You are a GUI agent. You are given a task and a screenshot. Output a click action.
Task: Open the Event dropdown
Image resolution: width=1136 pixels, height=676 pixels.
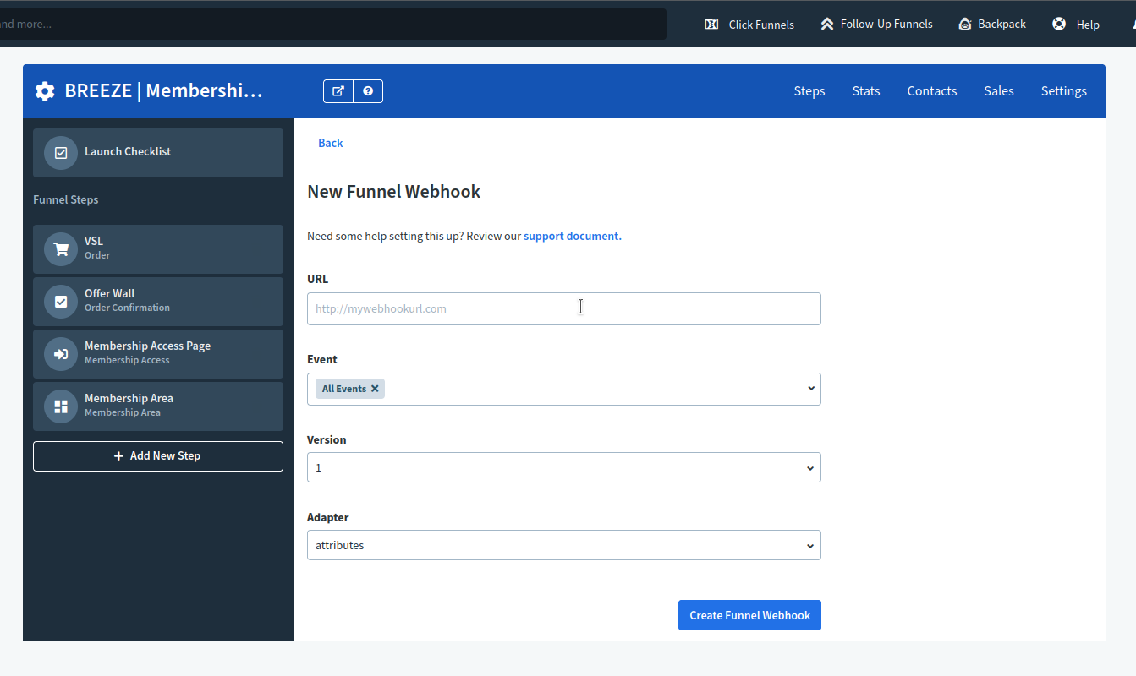click(x=563, y=389)
